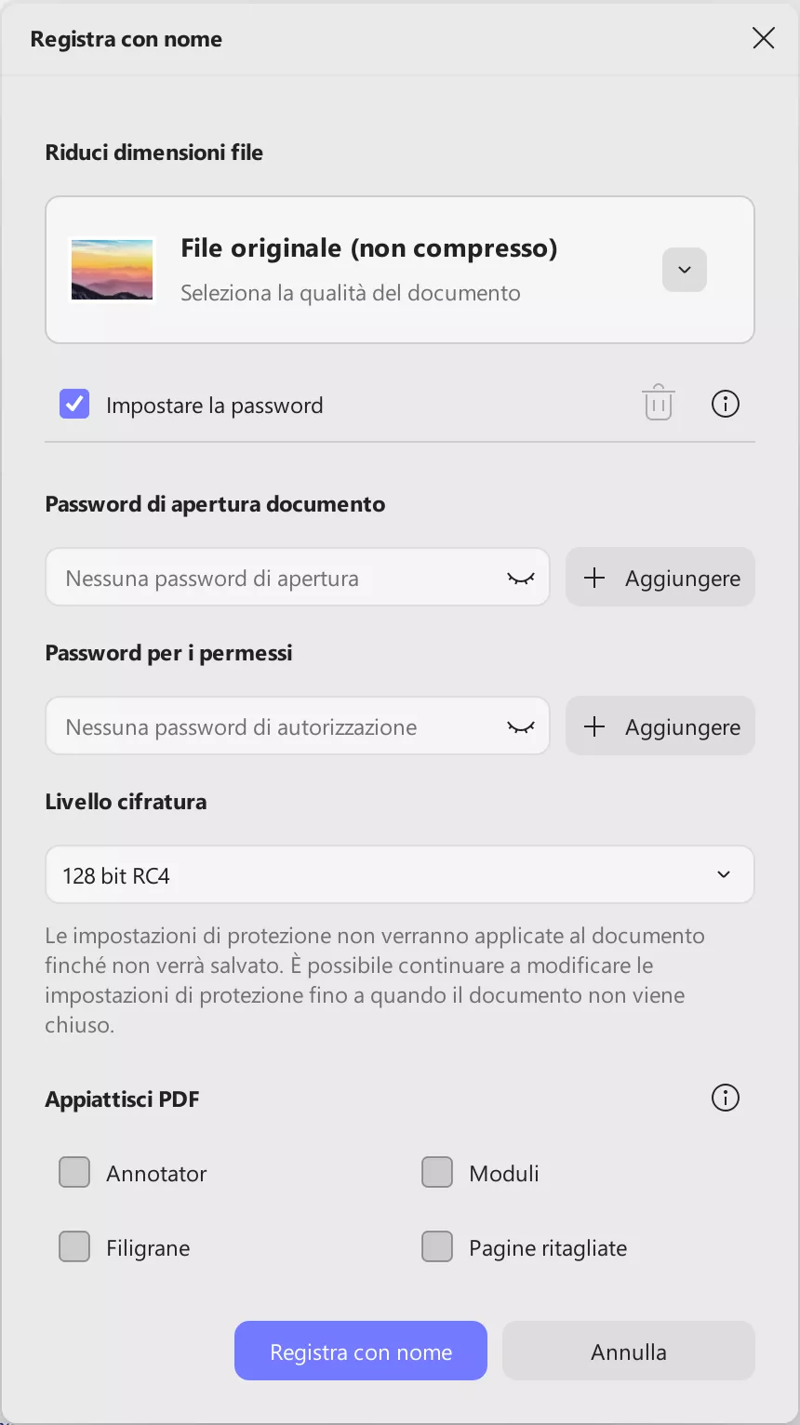Click the document preview thumbnail image
Viewport: 800px width, 1425px height.
point(112,270)
